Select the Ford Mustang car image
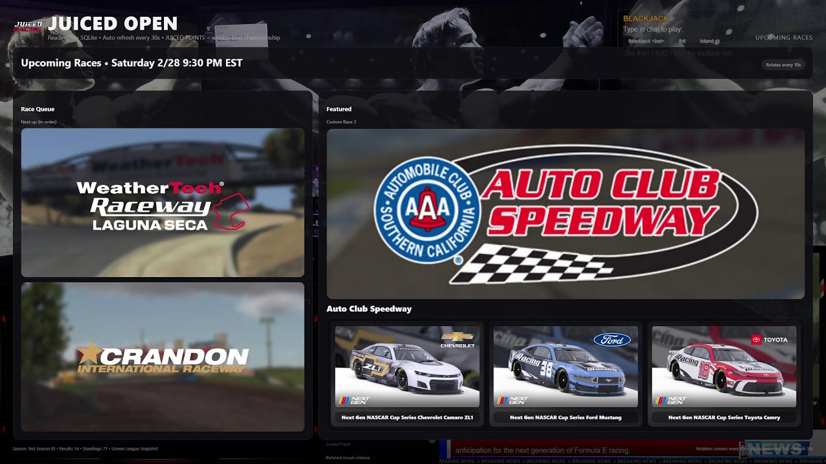This screenshot has width=826, height=464. tap(565, 367)
